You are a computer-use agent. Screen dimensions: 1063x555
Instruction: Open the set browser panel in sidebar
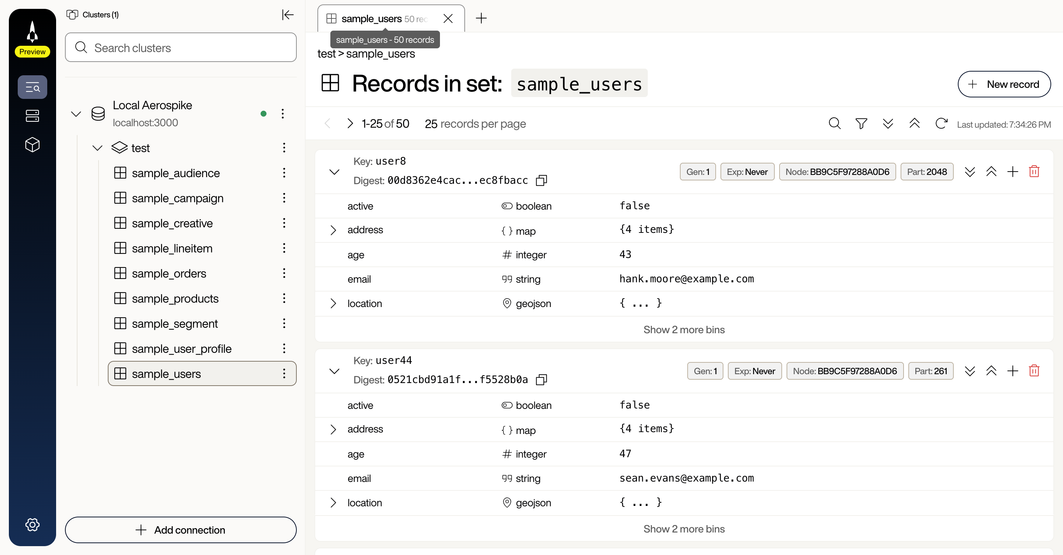click(32, 87)
